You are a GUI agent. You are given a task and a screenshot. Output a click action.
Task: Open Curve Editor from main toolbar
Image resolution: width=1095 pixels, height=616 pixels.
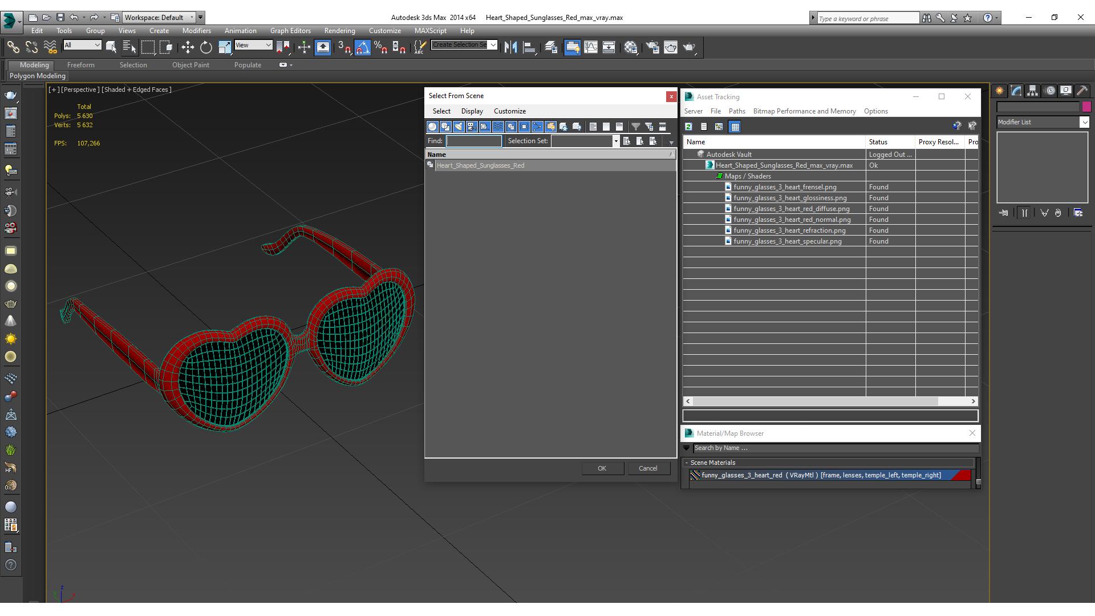[x=591, y=47]
